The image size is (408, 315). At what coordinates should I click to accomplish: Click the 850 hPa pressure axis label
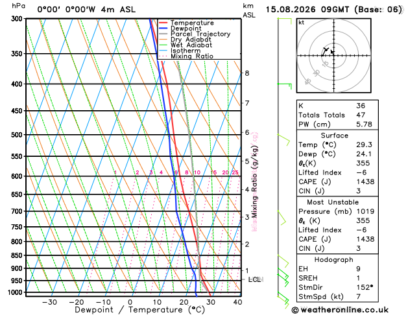tap(18, 255)
